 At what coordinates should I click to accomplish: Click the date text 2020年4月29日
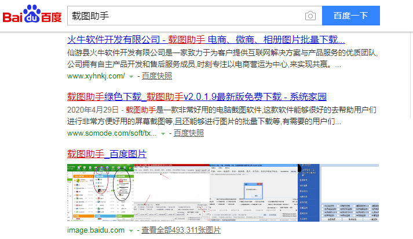[x=93, y=110]
